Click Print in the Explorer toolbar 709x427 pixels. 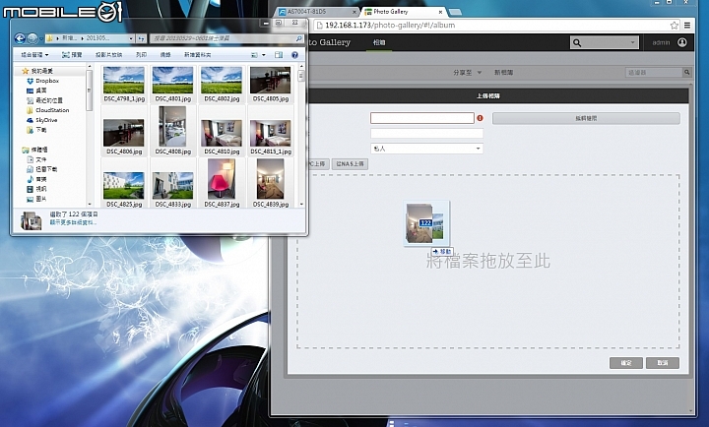141,55
